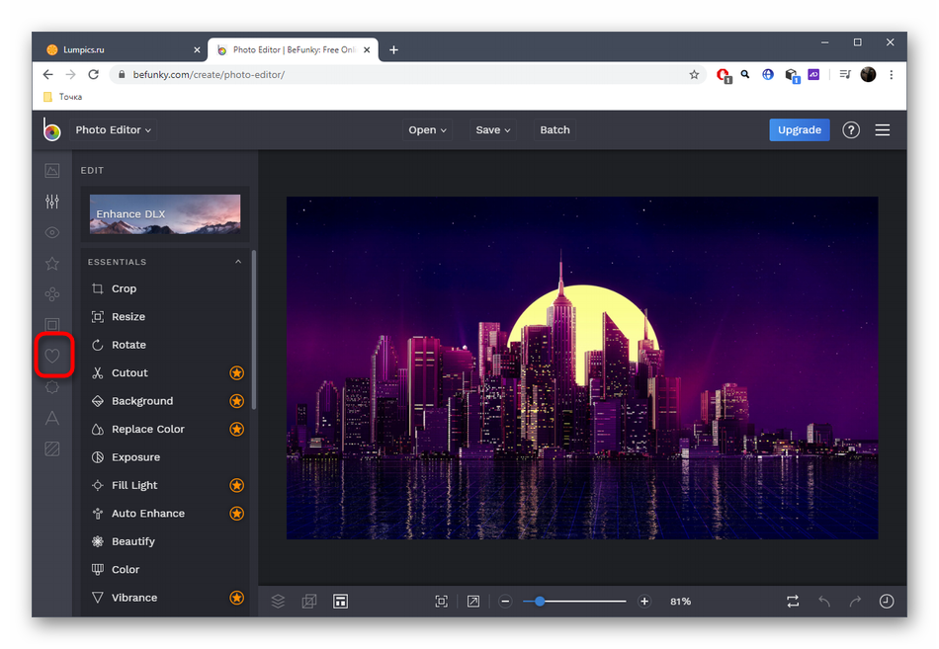939x649 pixels.
Task: Select the Edit sliders sidebar icon
Action: pos(52,202)
